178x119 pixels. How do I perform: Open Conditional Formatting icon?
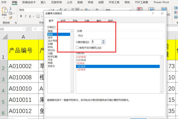coord(140,9)
